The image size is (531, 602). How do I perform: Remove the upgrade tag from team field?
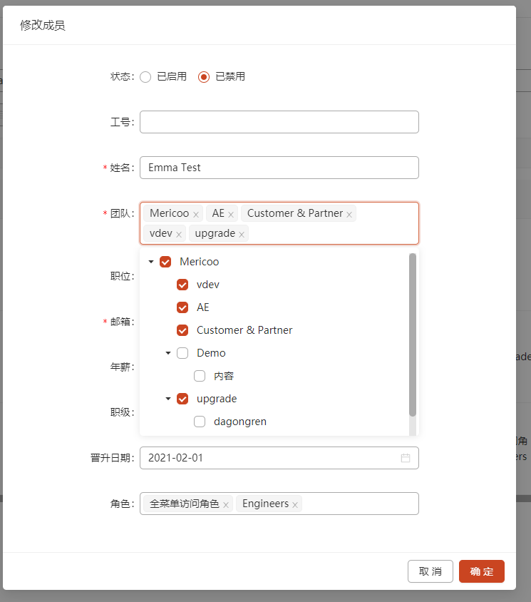(242, 235)
